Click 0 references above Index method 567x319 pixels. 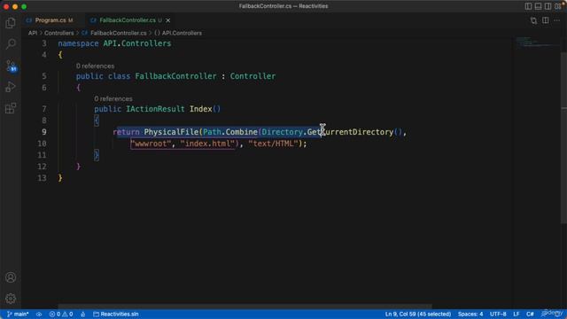pyautogui.click(x=113, y=98)
